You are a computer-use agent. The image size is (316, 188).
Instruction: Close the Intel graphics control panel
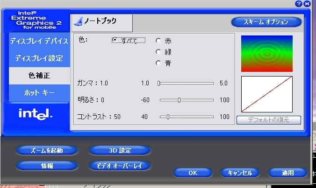pyautogui.click(x=307, y=4)
